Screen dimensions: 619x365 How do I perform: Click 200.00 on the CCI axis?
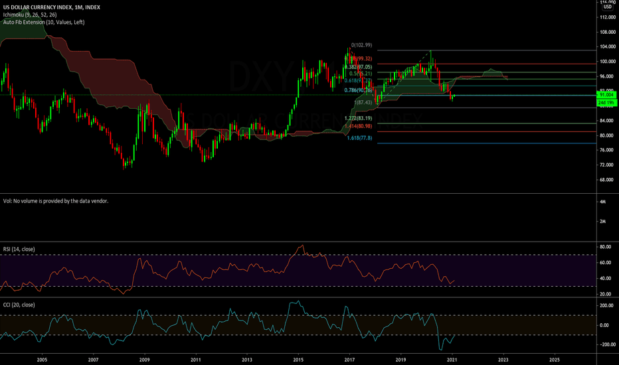pos(607,305)
